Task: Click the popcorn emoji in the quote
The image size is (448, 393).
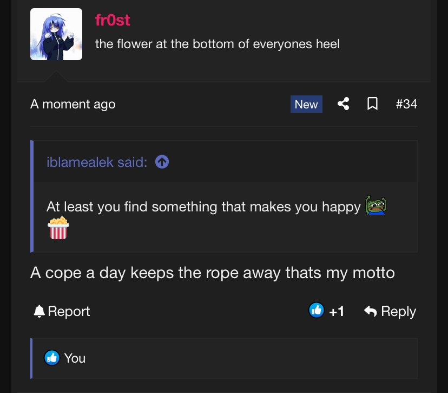Action: point(58,228)
